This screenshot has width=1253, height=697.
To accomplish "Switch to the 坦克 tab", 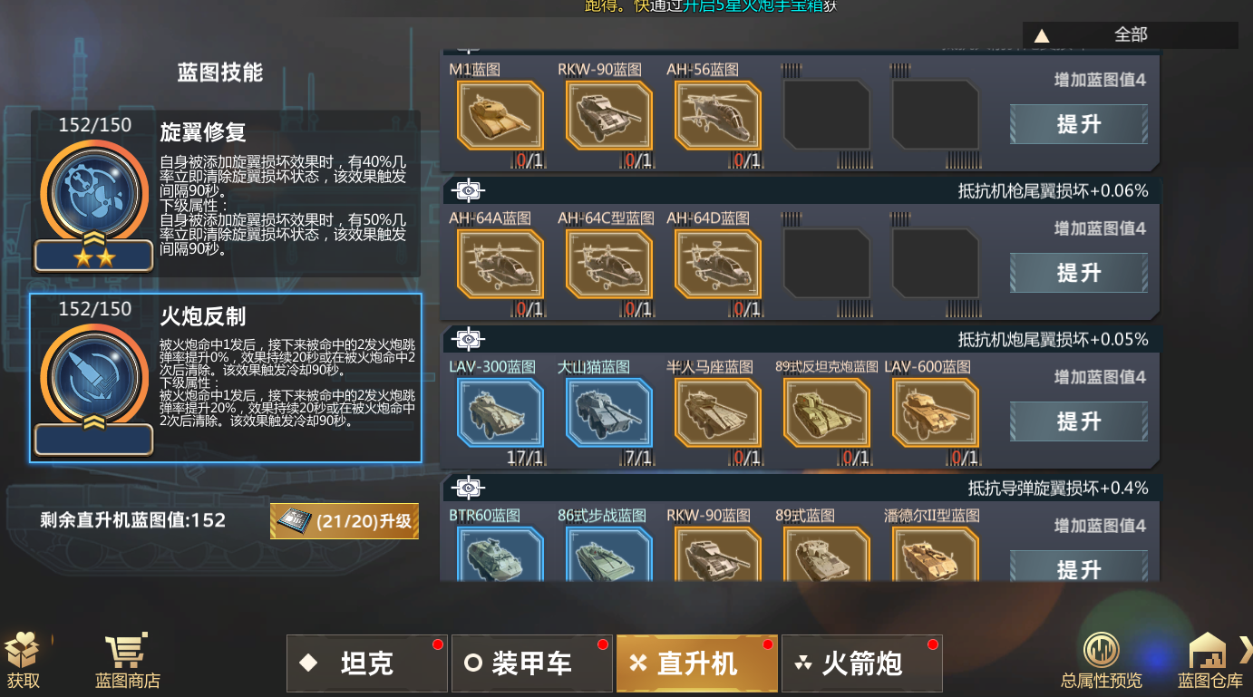I will [367, 663].
